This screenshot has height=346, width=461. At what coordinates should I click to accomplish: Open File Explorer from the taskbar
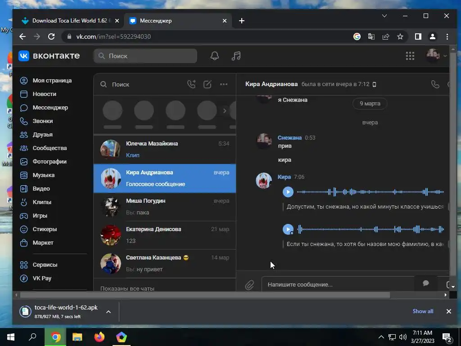pos(77,337)
